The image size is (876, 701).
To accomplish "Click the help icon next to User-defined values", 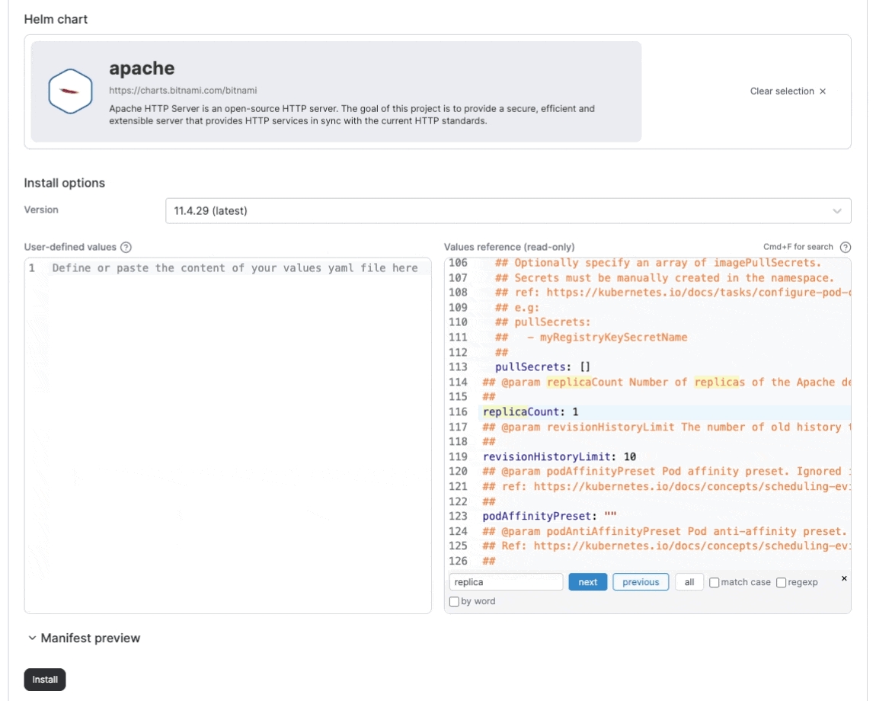I will pos(126,247).
